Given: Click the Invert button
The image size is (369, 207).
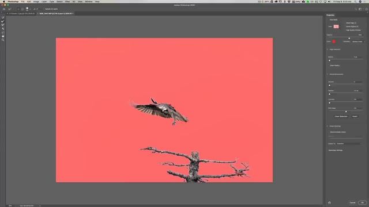Looking at the screenshot, I should pyautogui.click(x=355, y=116).
